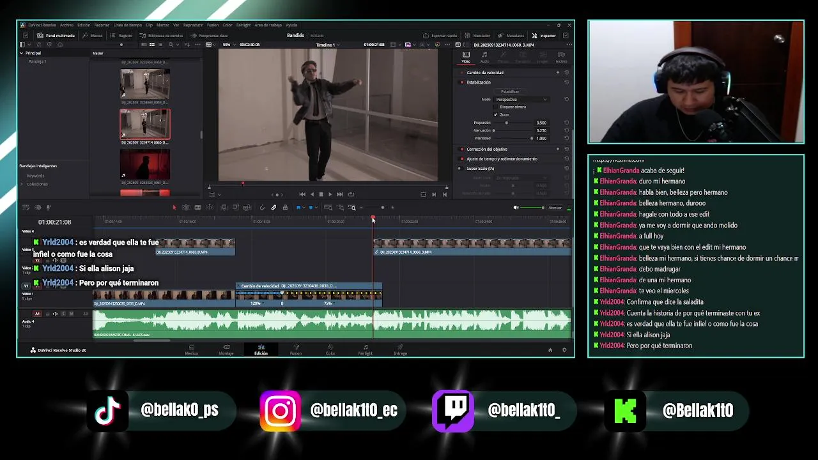This screenshot has width=818, height=460.
Task: Click the timeline zoom magnifier icon
Action: (353, 208)
